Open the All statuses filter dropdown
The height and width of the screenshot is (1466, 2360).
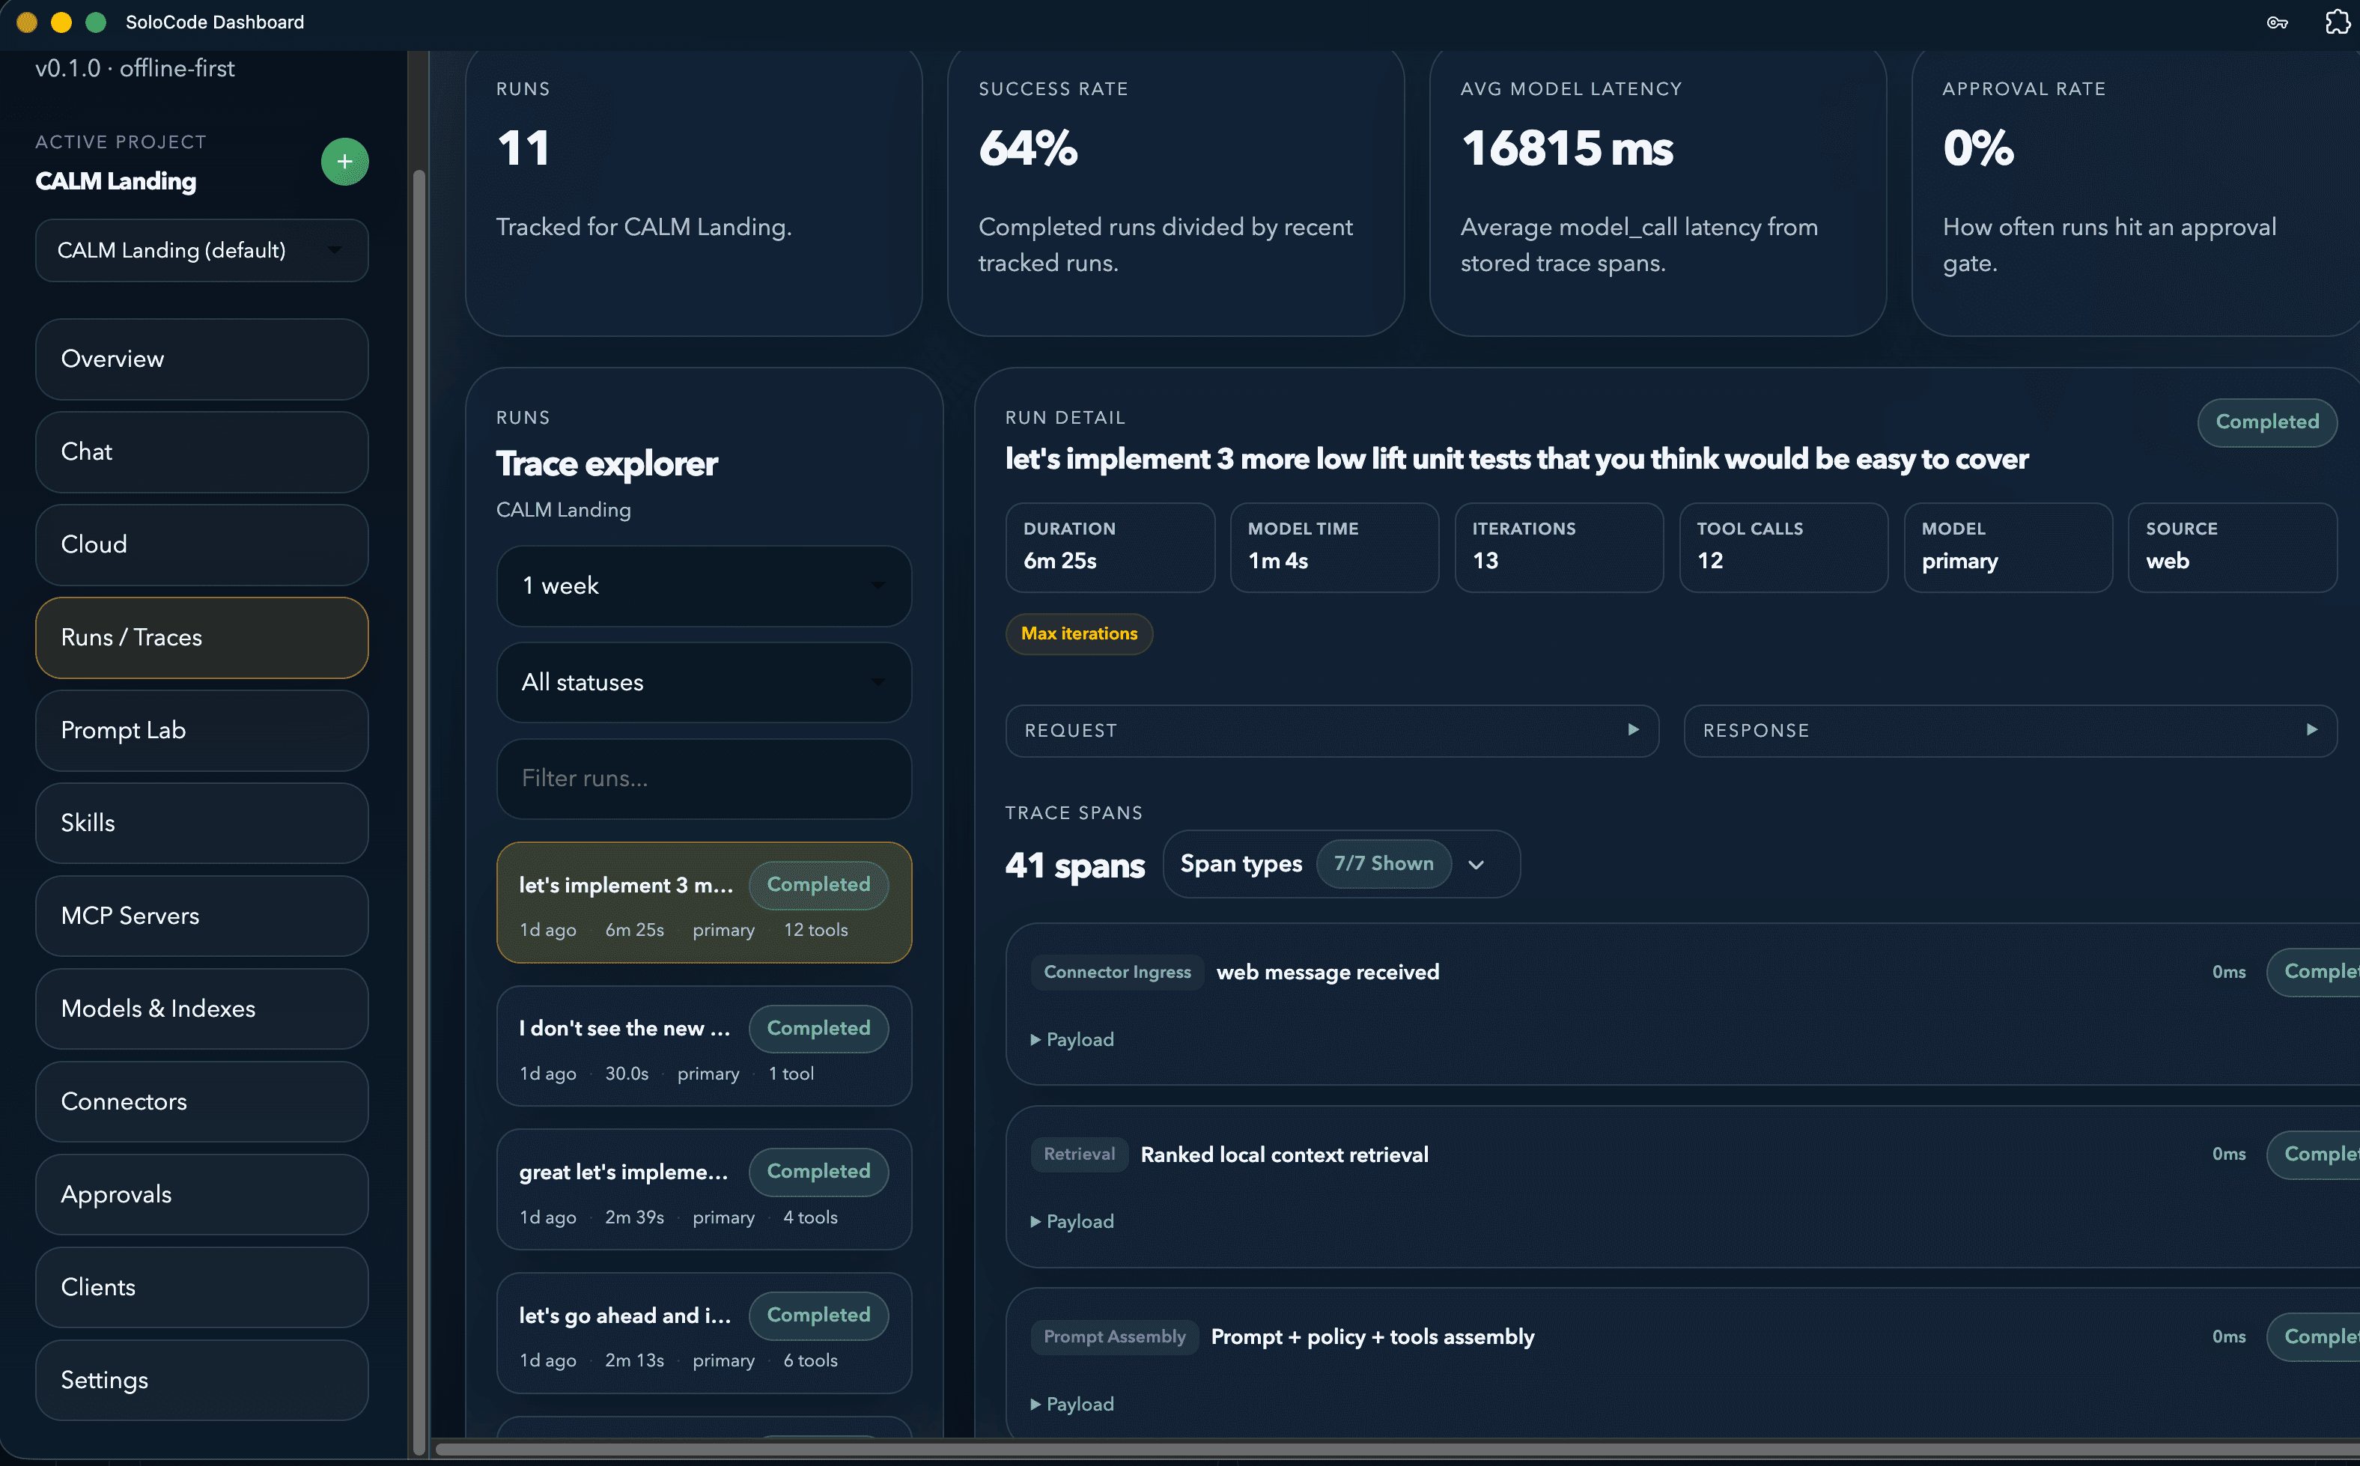703,683
